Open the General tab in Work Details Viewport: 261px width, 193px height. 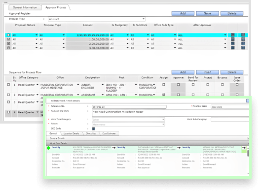point(53,133)
